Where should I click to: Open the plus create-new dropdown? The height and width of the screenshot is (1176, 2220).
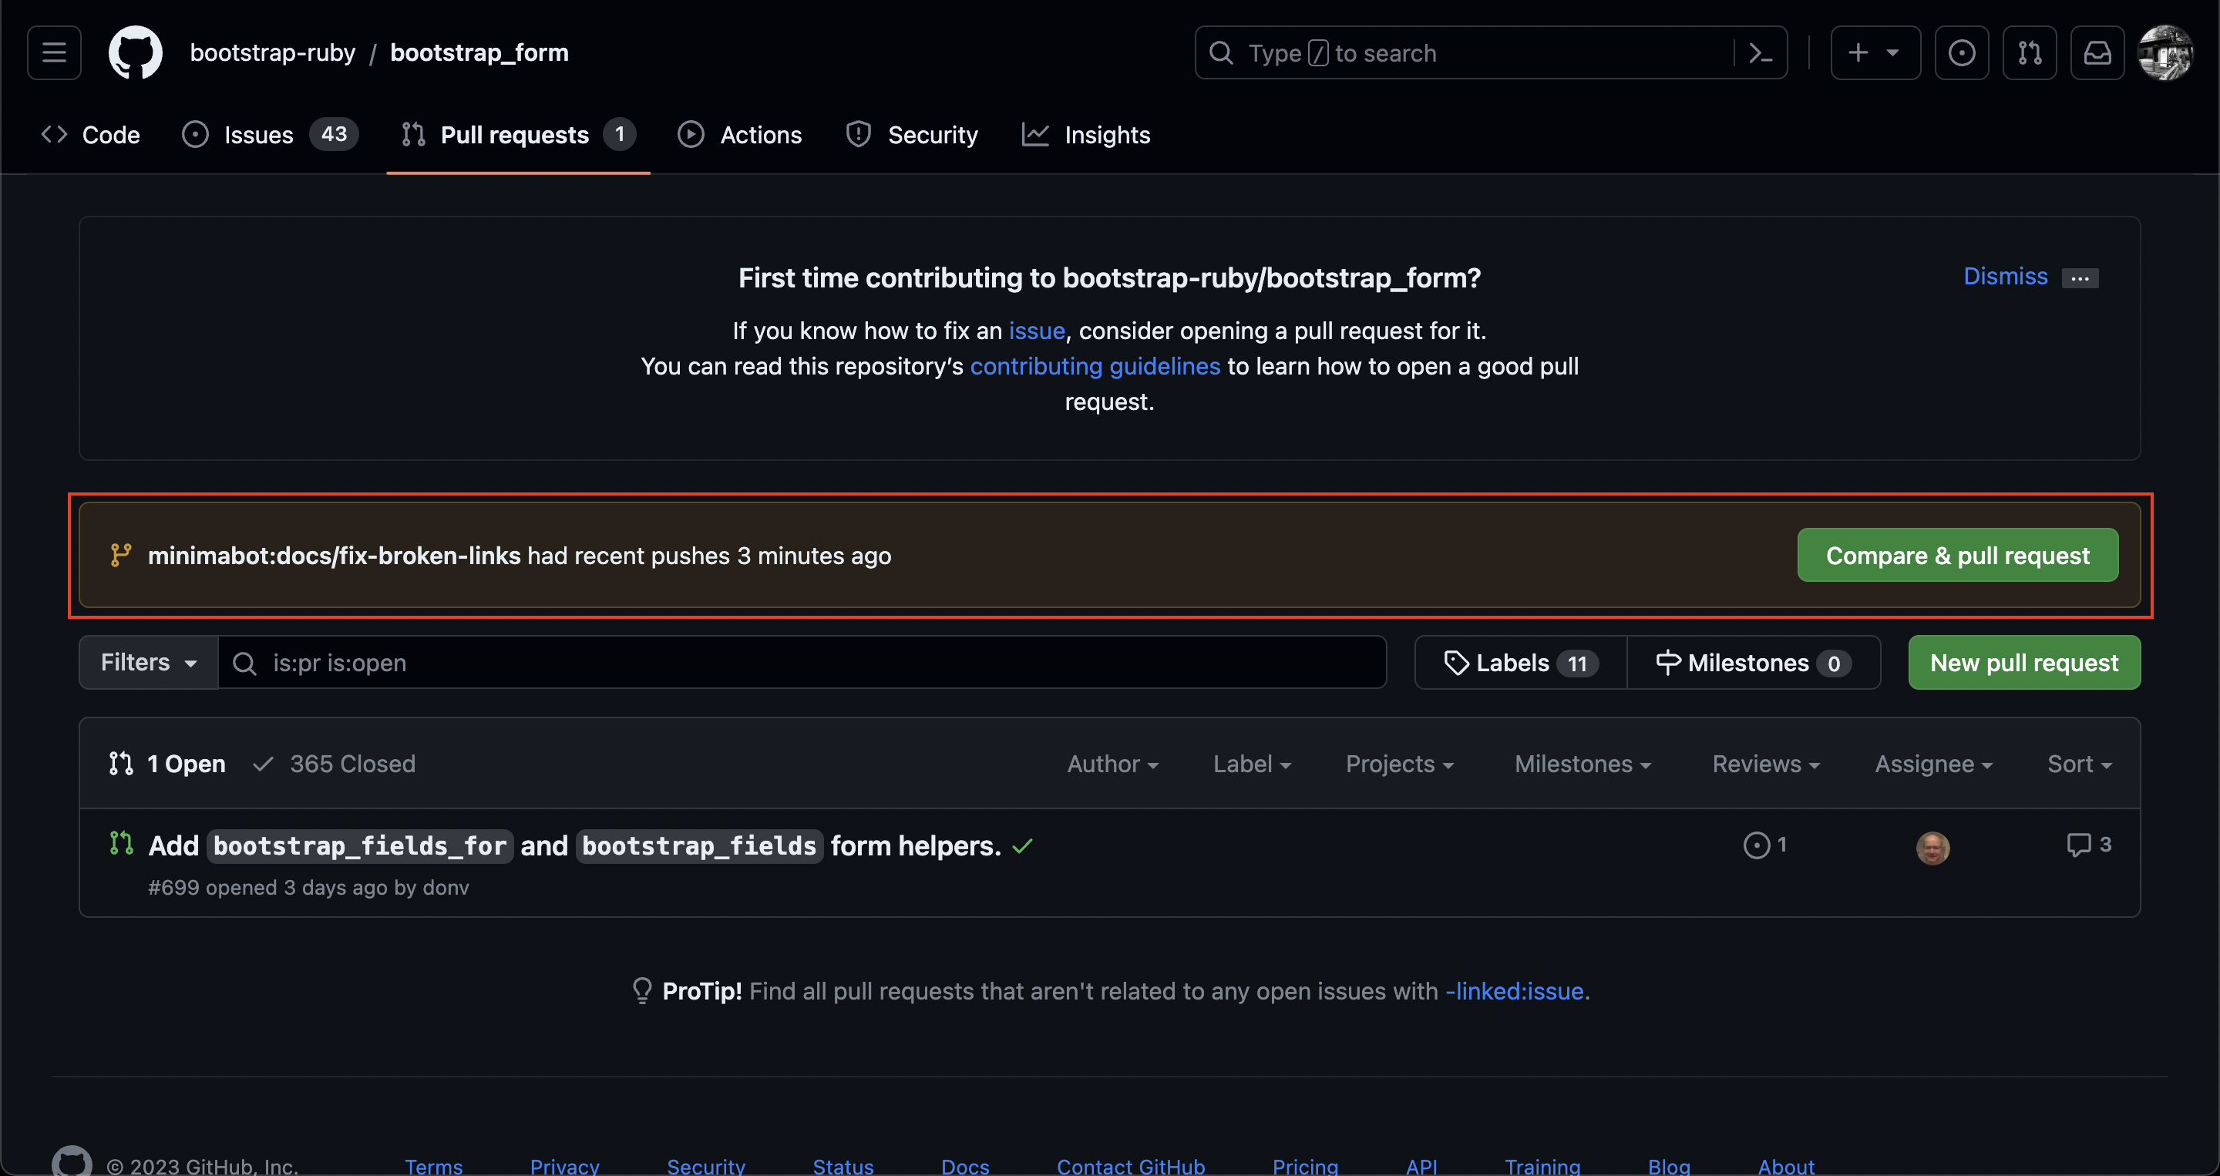[x=1875, y=52]
